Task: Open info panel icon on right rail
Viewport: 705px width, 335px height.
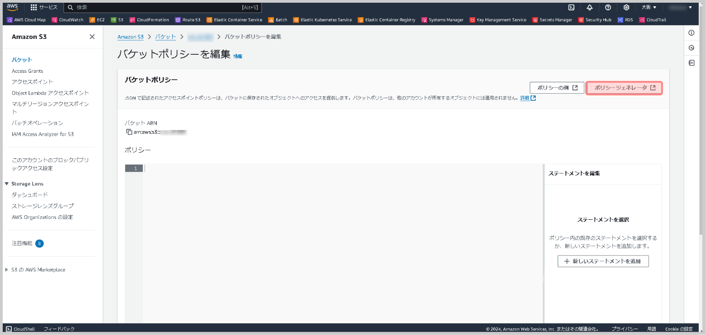Action: tap(691, 33)
